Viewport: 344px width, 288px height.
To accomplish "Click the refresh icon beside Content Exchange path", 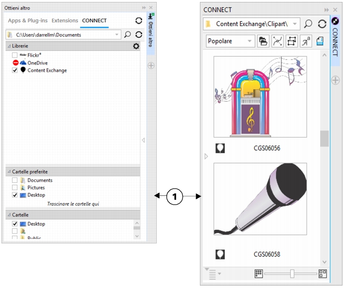I will pyautogui.click(x=322, y=24).
